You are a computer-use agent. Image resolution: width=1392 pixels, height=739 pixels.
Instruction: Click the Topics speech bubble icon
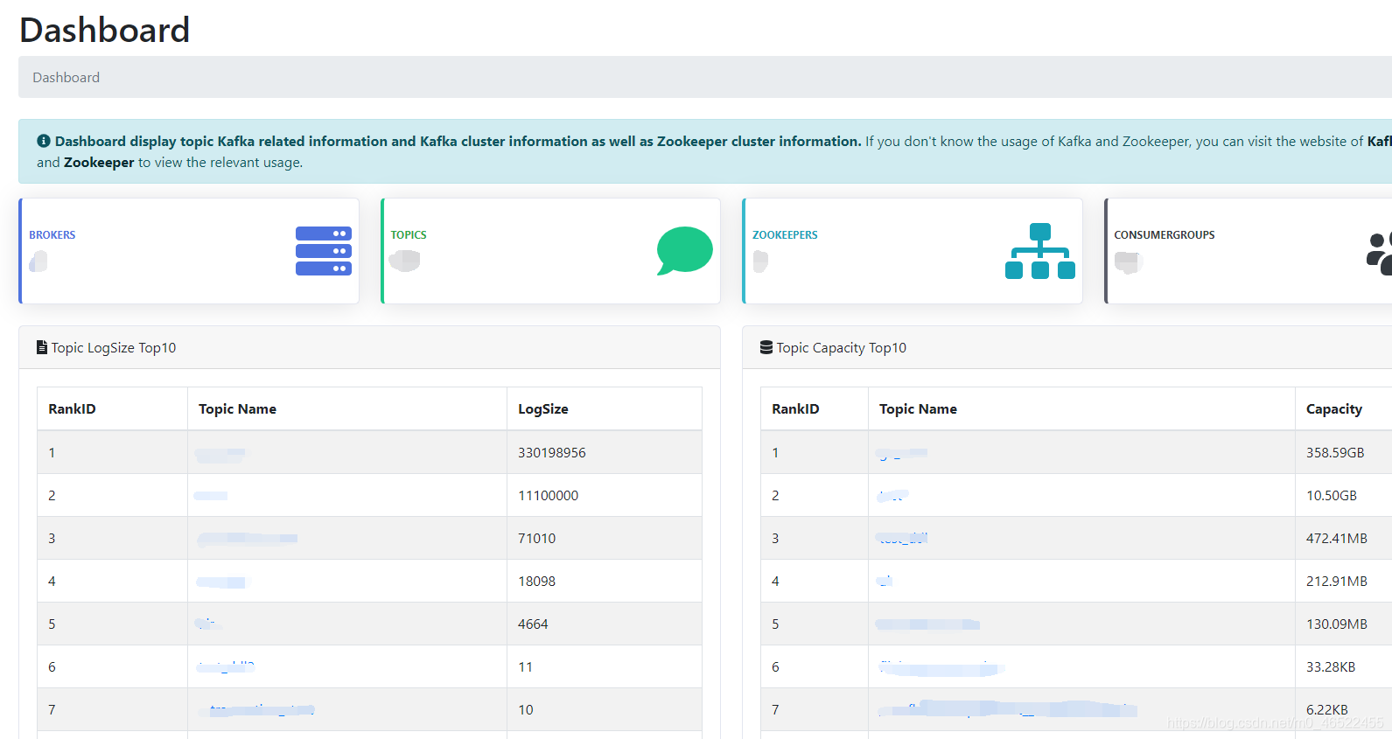(x=685, y=251)
